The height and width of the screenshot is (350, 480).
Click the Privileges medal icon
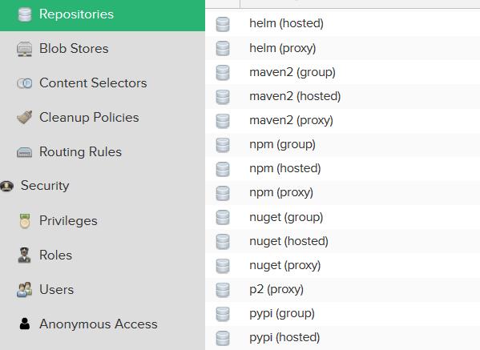tap(25, 221)
